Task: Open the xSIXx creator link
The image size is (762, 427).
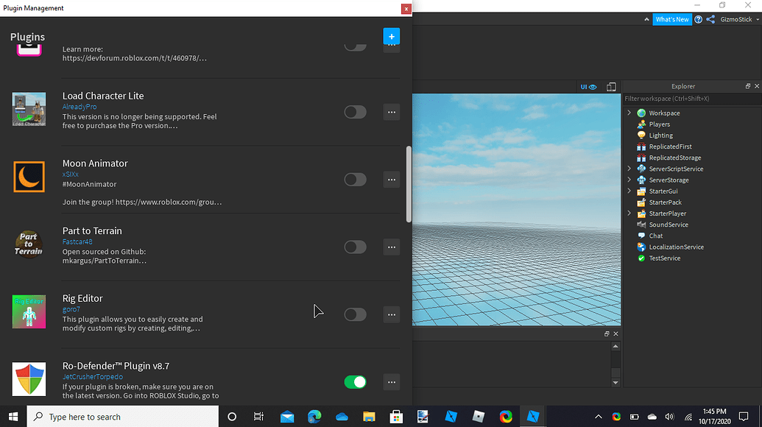Action: point(71,174)
